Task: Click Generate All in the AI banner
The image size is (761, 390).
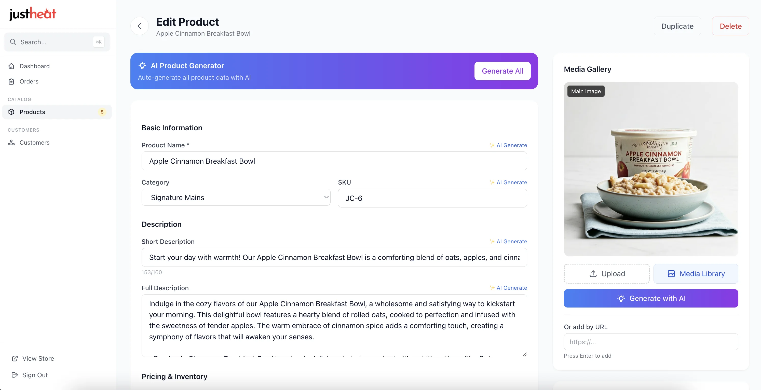Action: [x=502, y=71]
